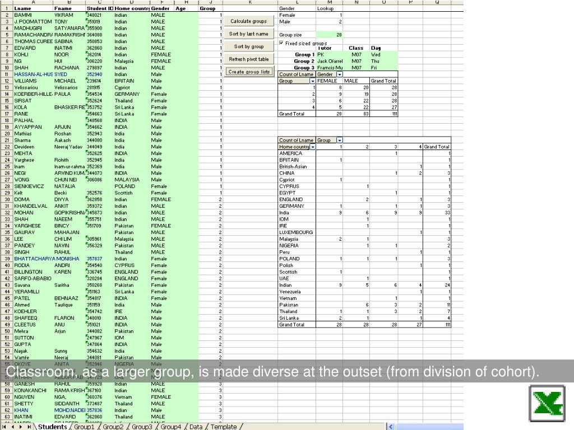574x430 pixels.
Task: Select Tutor cell Jack Ofarrel
Action: [329, 61]
